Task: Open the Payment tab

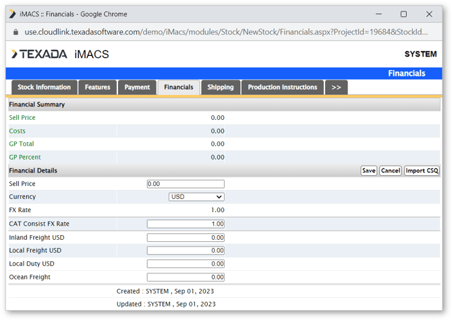Action: [x=137, y=88]
